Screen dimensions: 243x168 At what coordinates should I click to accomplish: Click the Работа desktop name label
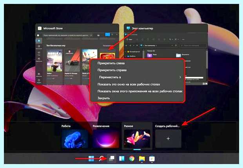(x=66, y=126)
